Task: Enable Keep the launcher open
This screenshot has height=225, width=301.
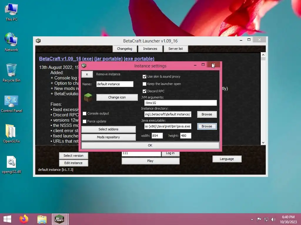Action: coord(144,84)
